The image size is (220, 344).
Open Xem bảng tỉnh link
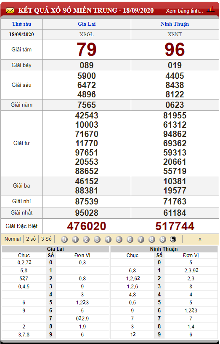pyautogui.click(x=185, y=11)
